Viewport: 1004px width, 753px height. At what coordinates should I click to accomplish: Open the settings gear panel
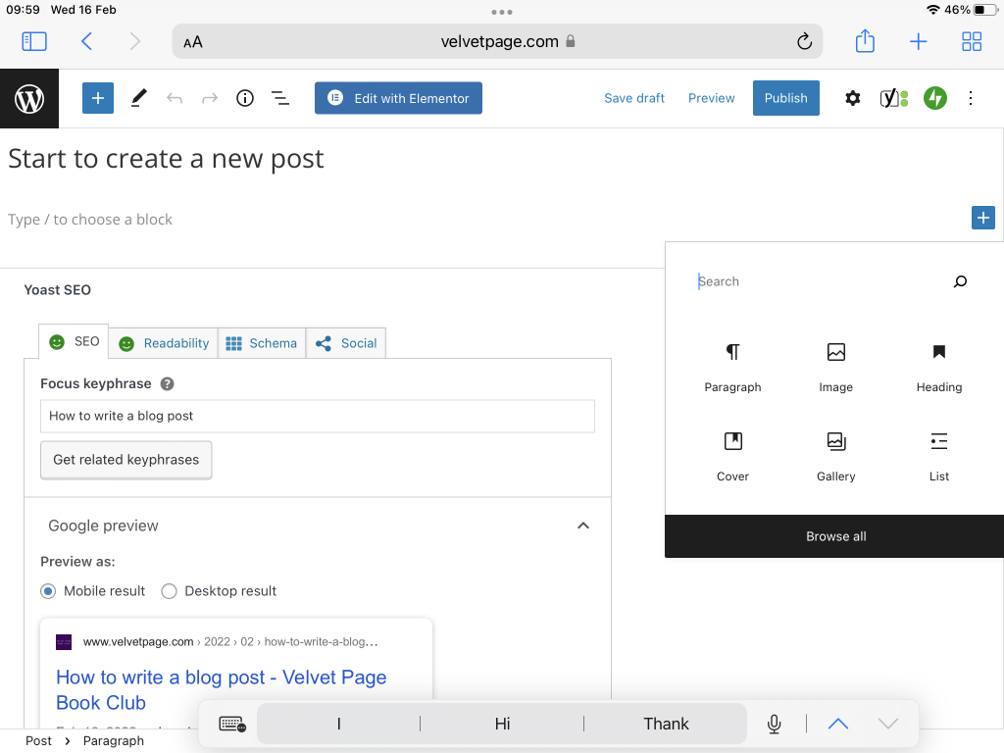click(852, 98)
